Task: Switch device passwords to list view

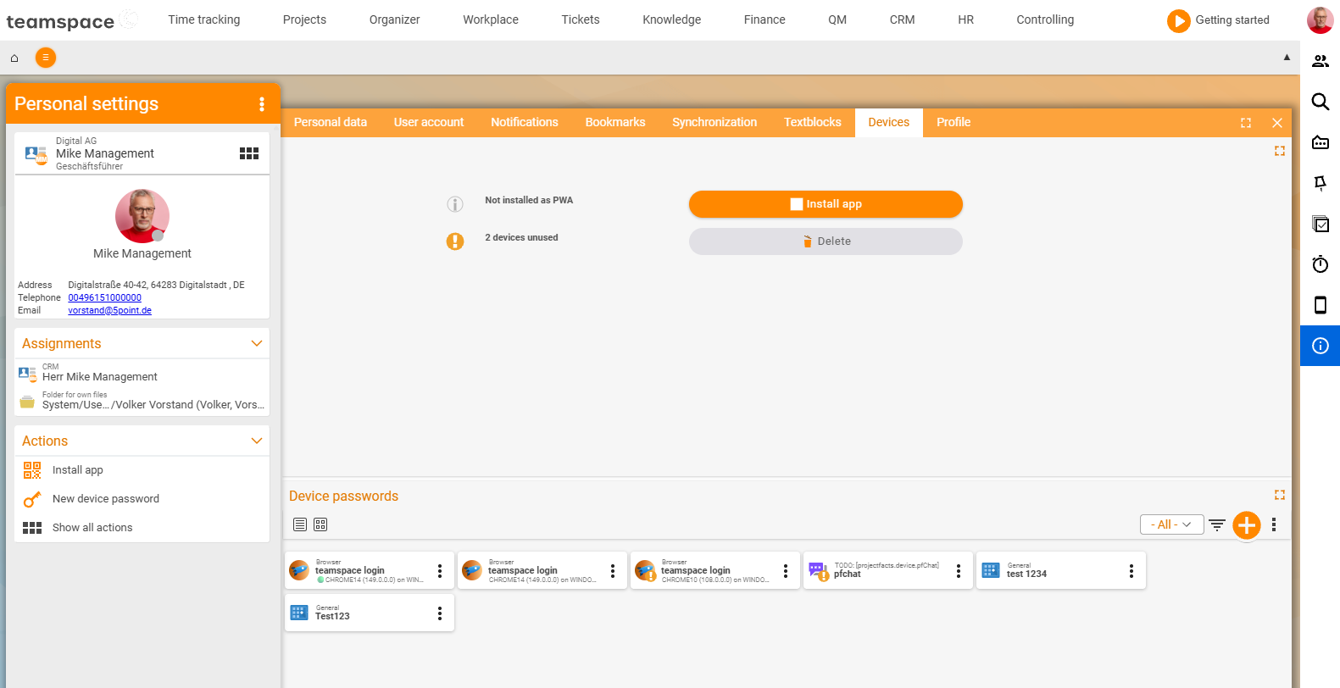Action: (x=300, y=524)
